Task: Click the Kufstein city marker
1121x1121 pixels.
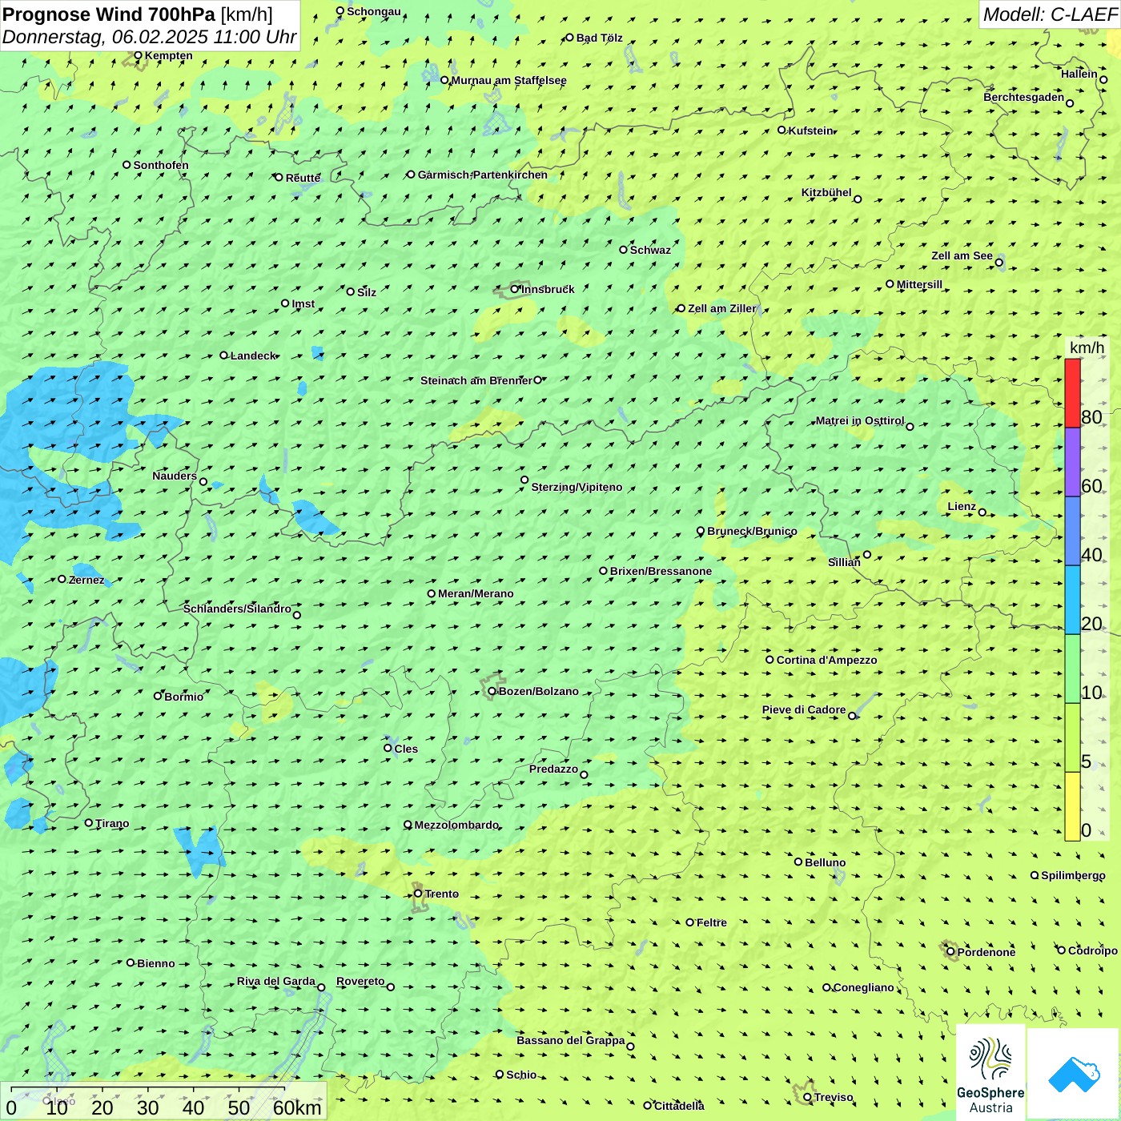Action: tap(782, 130)
